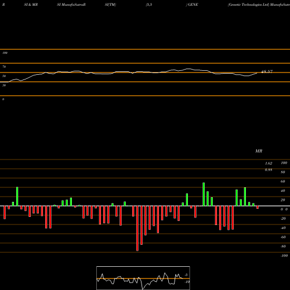Screen dimensions: 290x290
Task: Click the 50 level label on the RSI axis
Action: pos(4,76)
